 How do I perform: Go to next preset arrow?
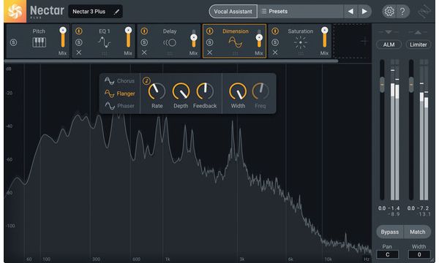(x=364, y=12)
